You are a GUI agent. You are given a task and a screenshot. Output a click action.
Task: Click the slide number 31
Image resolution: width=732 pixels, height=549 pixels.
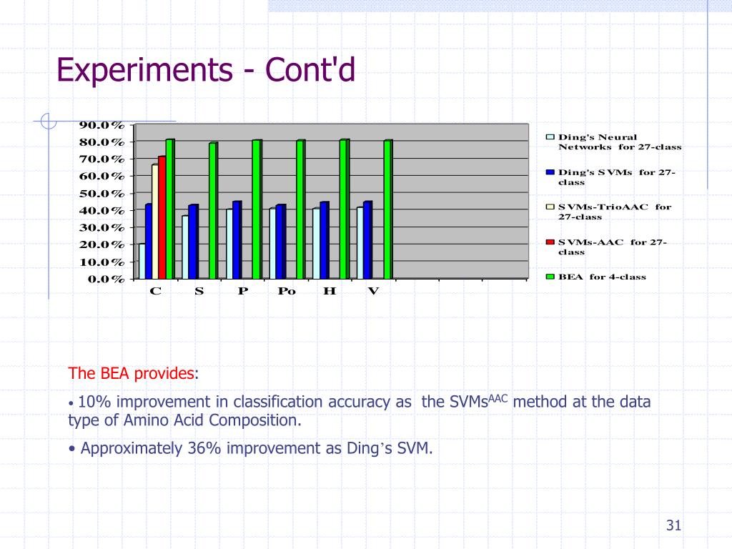(x=673, y=525)
